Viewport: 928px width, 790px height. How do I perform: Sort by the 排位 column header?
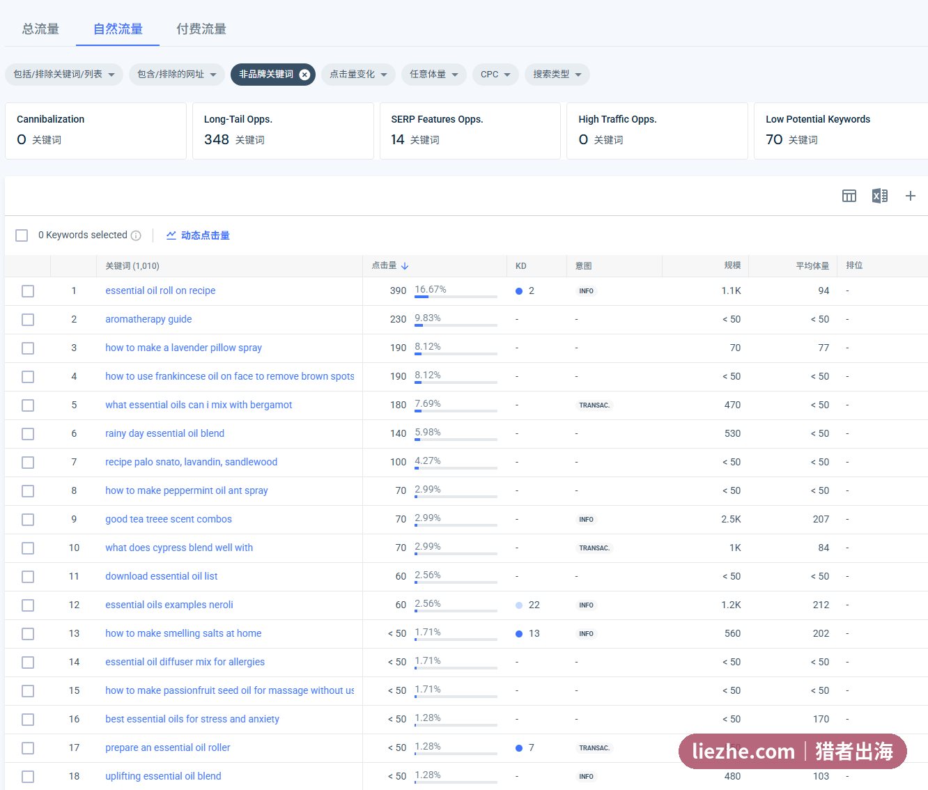pyautogui.click(x=854, y=266)
